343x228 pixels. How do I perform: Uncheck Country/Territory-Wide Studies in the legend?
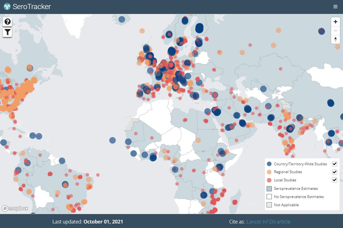pyautogui.click(x=334, y=164)
